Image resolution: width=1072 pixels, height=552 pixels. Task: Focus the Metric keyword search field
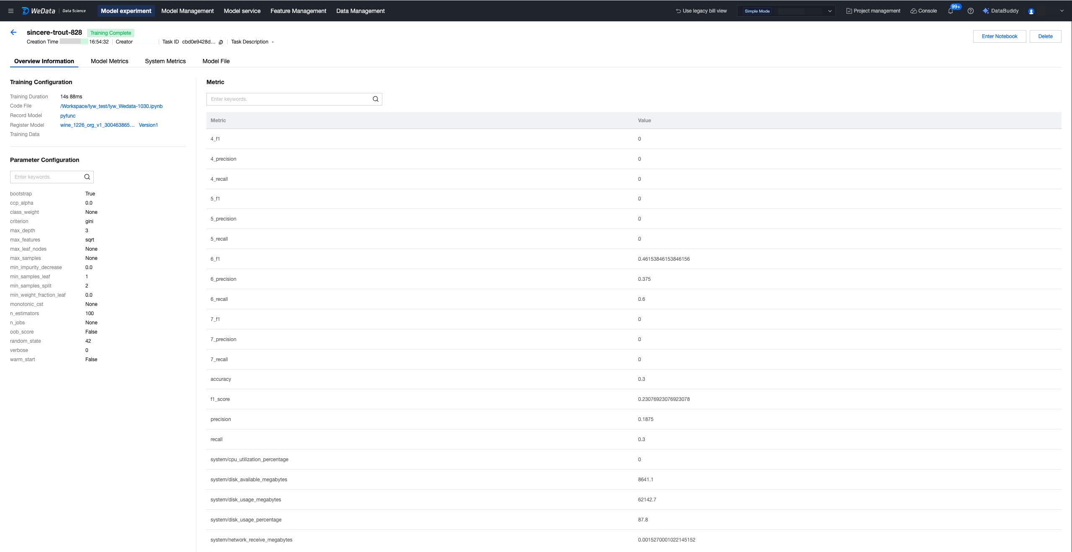click(x=289, y=99)
